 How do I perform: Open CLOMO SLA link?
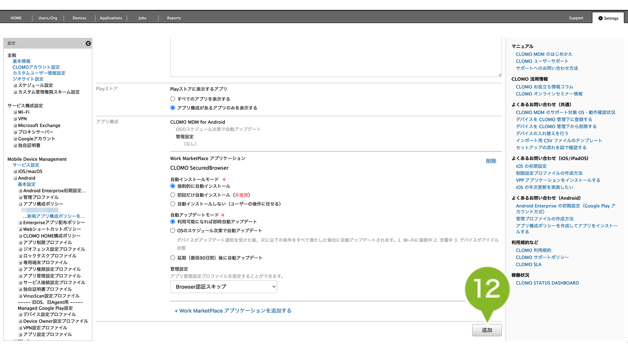click(x=528, y=264)
